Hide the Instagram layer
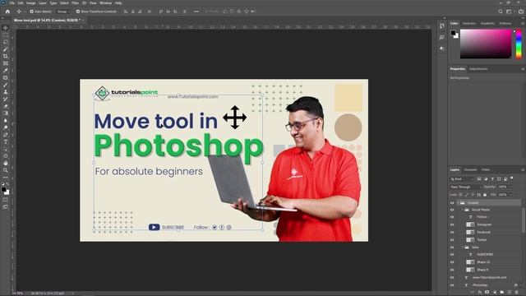The image size is (526, 296). tap(452, 224)
